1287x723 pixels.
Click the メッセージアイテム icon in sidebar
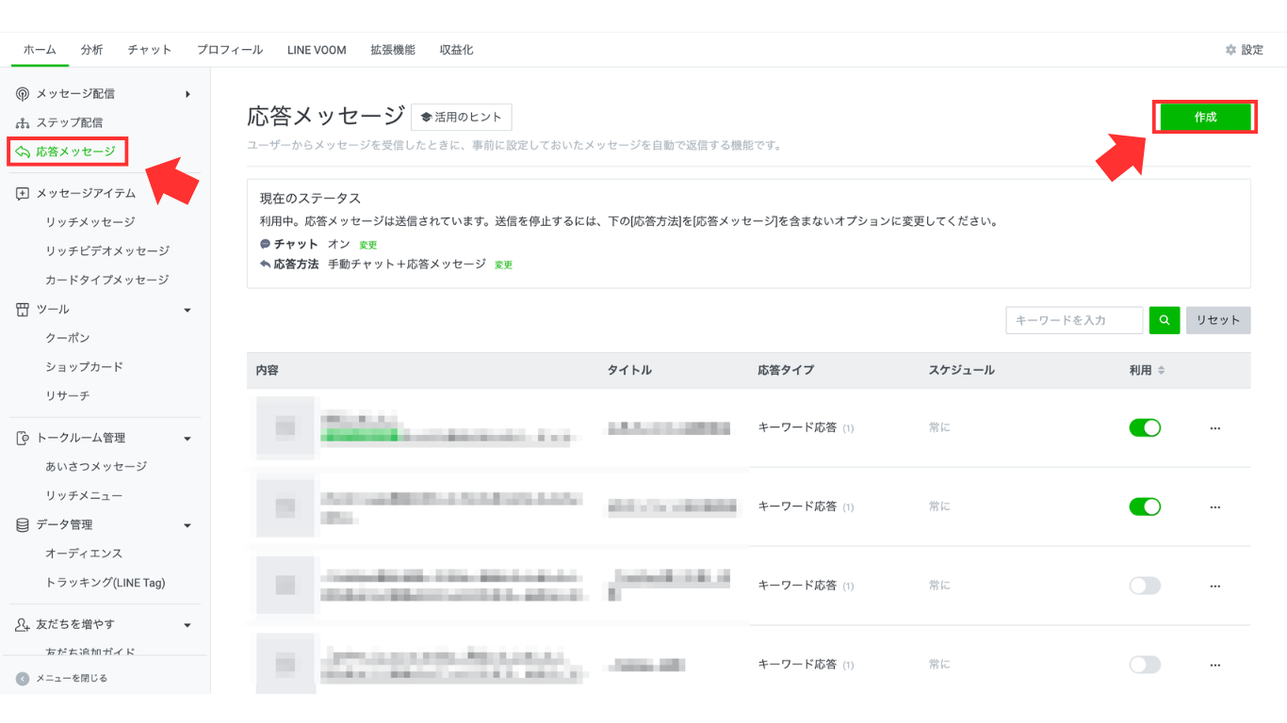pyautogui.click(x=23, y=193)
